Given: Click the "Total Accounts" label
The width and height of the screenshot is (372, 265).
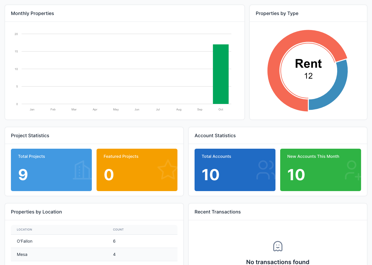Looking at the screenshot, I should 216,156.
